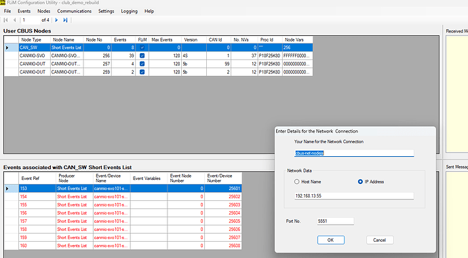Select event ref 157 cell
This screenshot has width=468, height=258.
[x=37, y=221]
